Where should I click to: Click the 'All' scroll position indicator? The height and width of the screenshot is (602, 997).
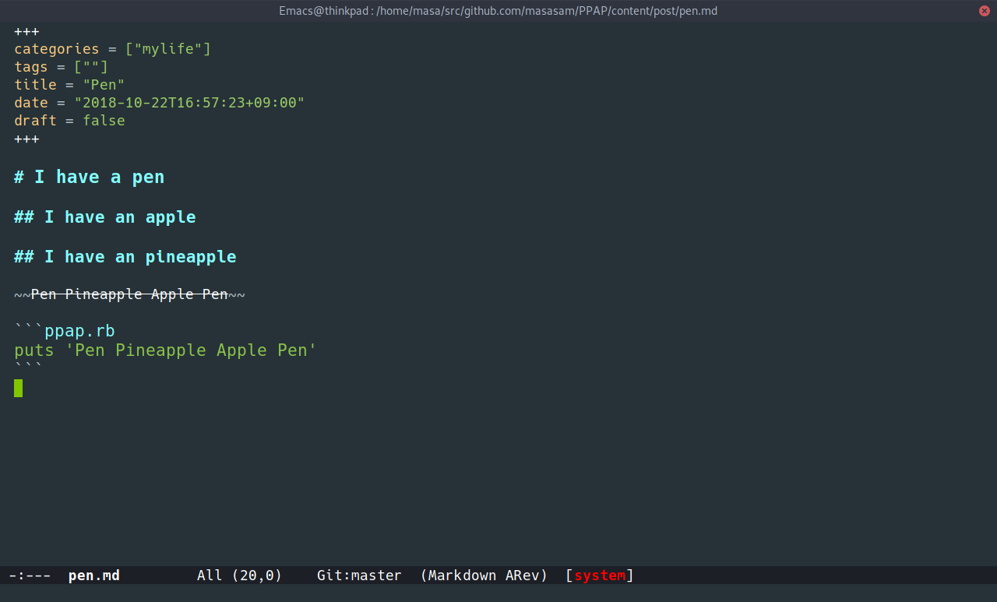point(210,576)
